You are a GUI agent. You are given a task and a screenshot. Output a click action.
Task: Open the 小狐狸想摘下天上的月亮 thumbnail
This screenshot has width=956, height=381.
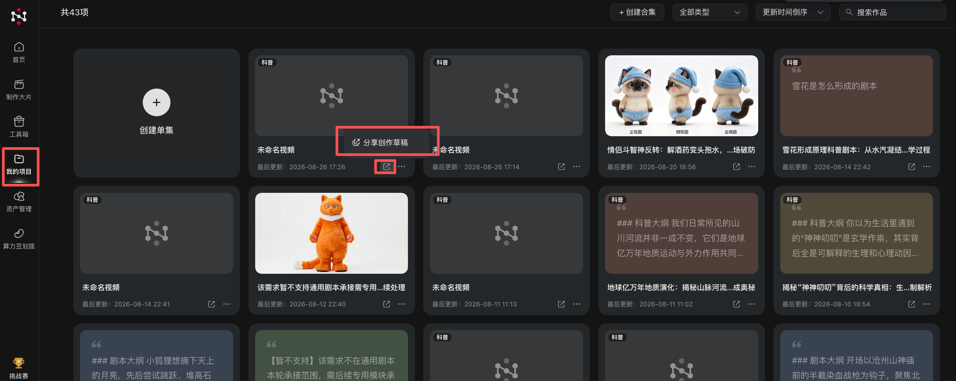coord(156,355)
